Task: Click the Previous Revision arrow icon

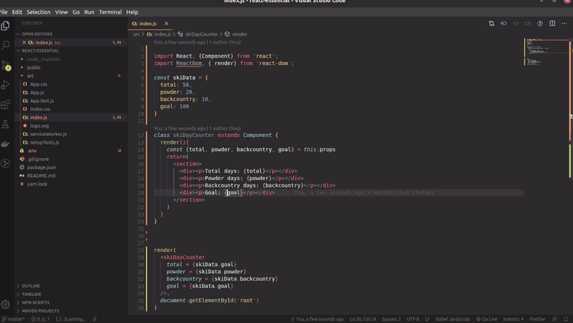Action: 503,23
